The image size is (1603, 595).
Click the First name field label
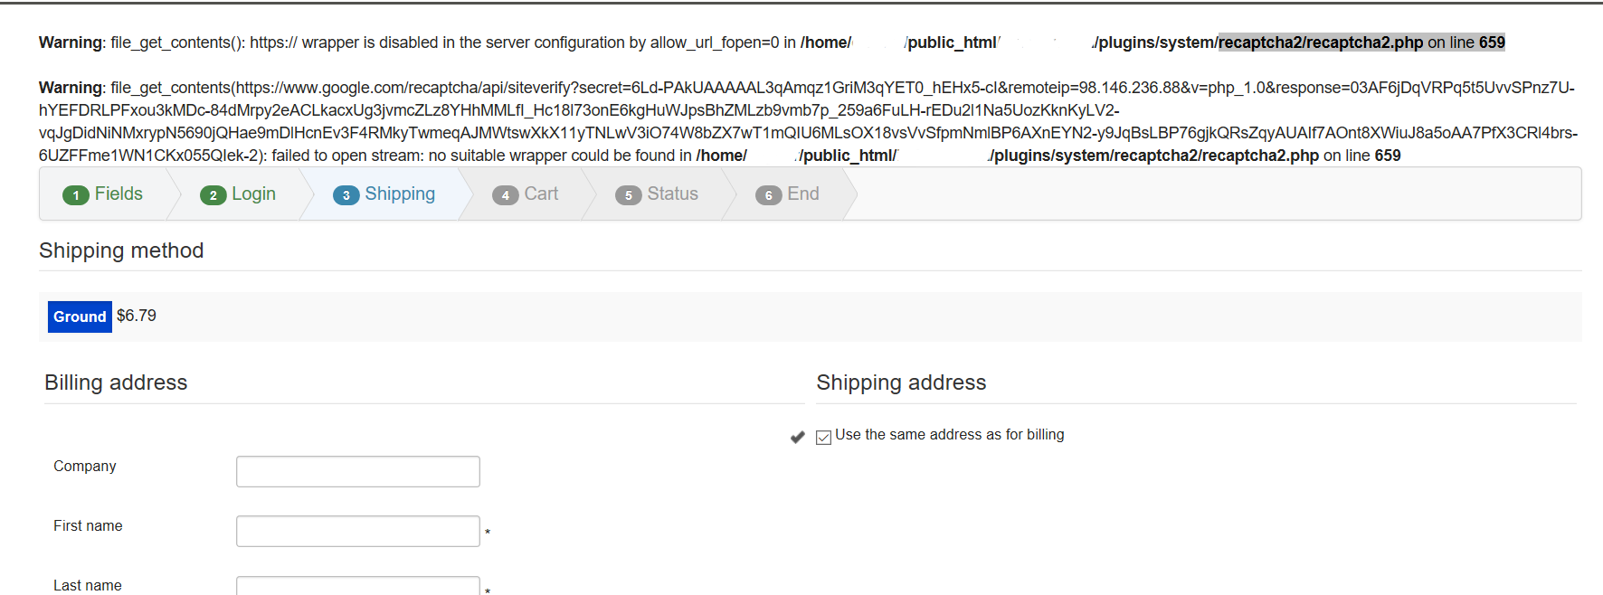88,525
